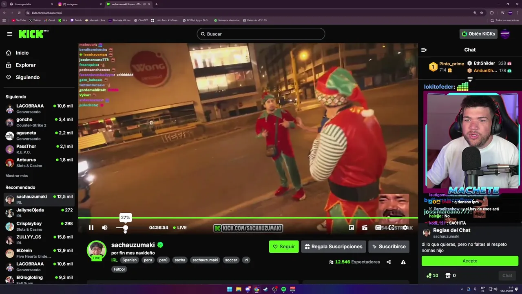
Task: Open Crisplayboy recommended channel
Action: pos(39,226)
